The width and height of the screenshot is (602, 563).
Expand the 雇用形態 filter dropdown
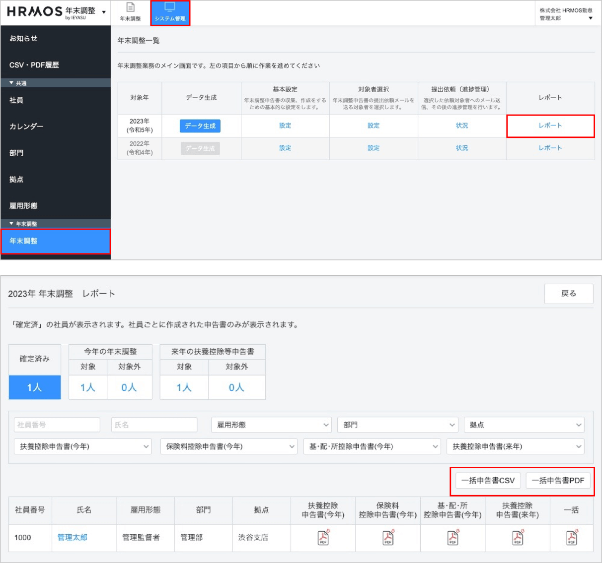click(x=271, y=425)
